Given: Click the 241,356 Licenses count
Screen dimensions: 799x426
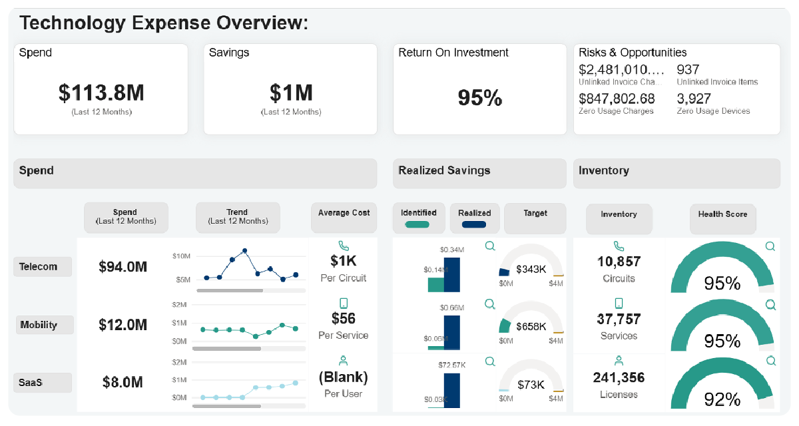Looking at the screenshot, I should (x=619, y=377).
